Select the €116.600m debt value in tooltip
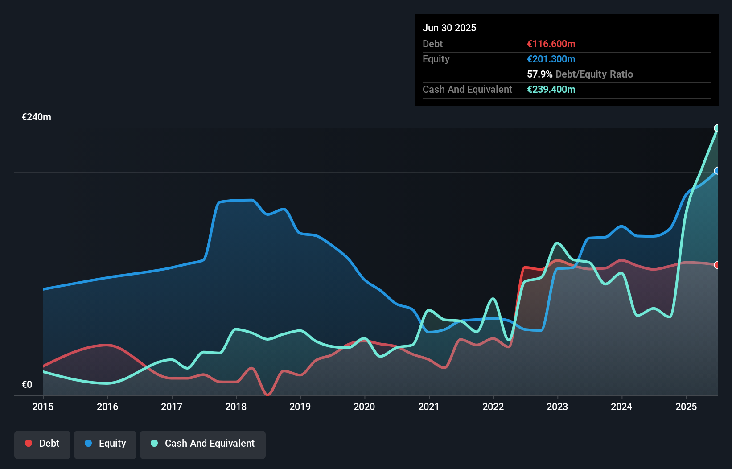 tap(551, 44)
